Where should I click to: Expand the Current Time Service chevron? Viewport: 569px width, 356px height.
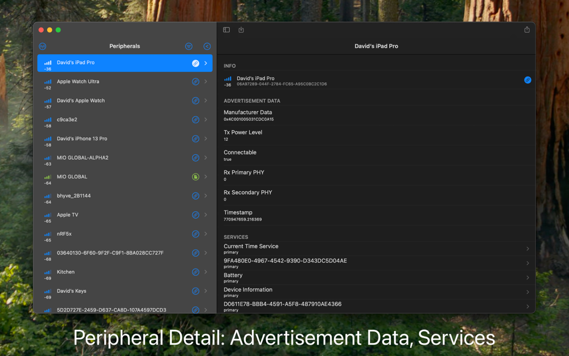point(527,249)
